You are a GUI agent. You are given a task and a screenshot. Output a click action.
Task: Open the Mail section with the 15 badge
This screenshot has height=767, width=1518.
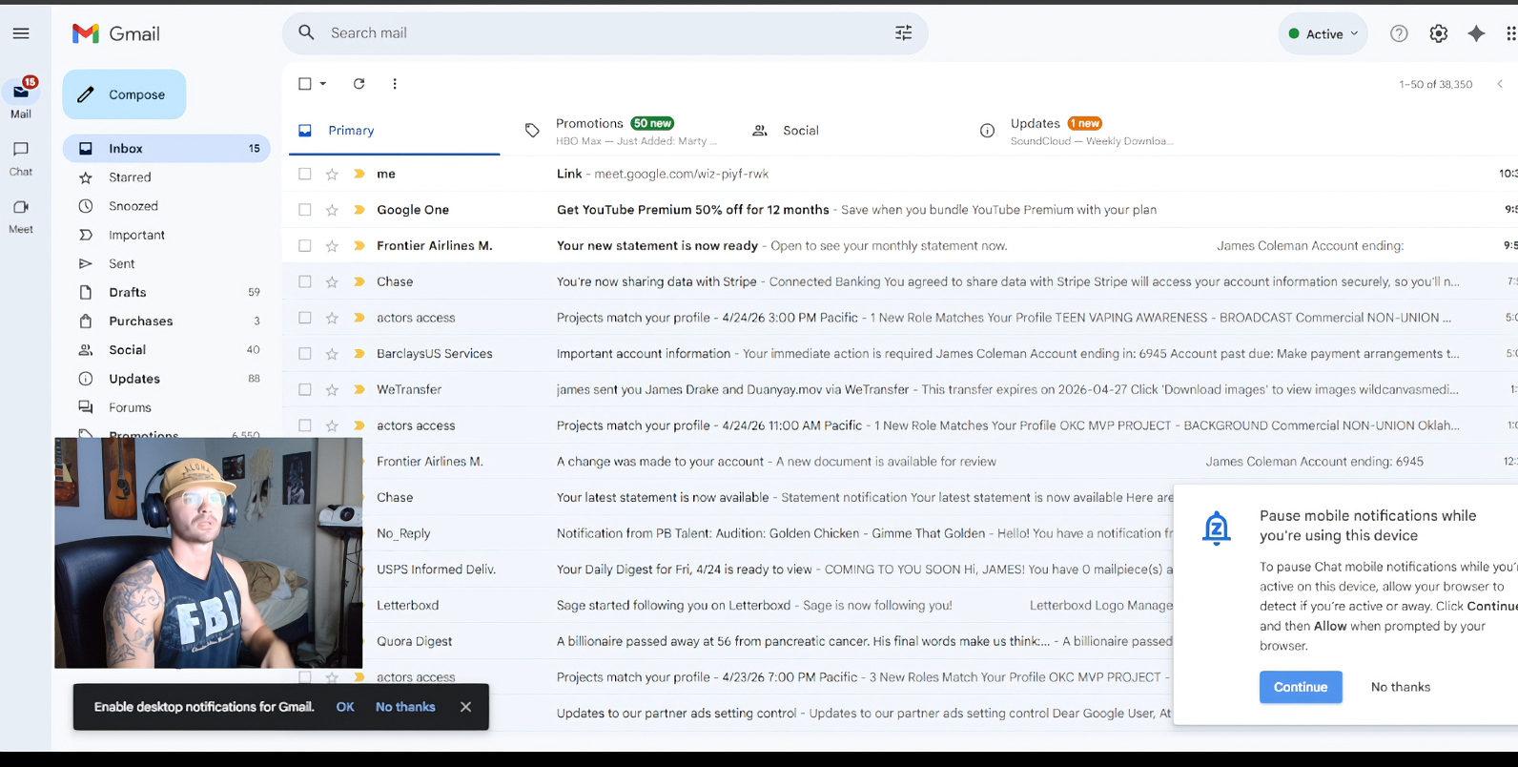point(21,97)
